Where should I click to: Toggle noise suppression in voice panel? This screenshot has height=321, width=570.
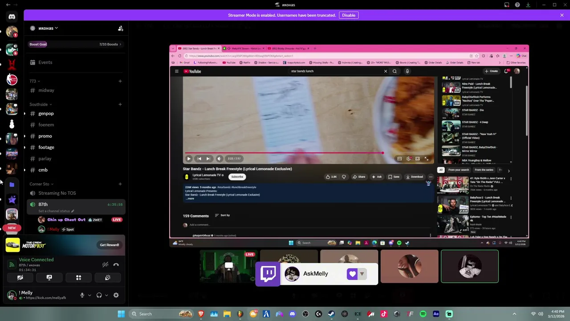click(x=105, y=264)
